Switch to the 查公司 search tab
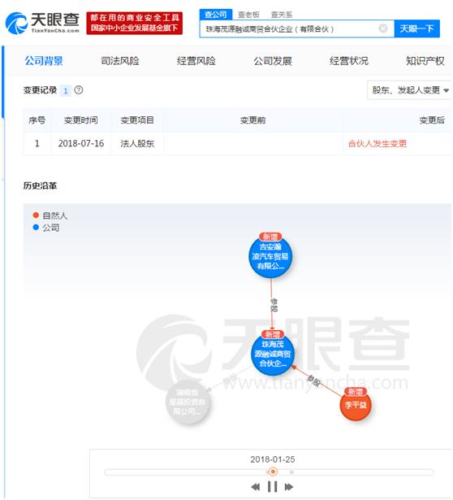Image resolution: width=453 pixels, height=500 pixels. (216, 15)
